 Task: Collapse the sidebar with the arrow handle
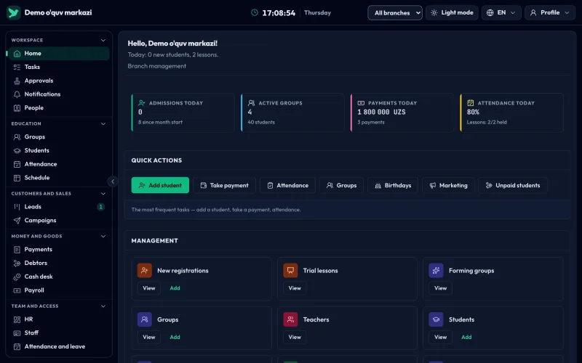pyautogui.click(x=113, y=181)
